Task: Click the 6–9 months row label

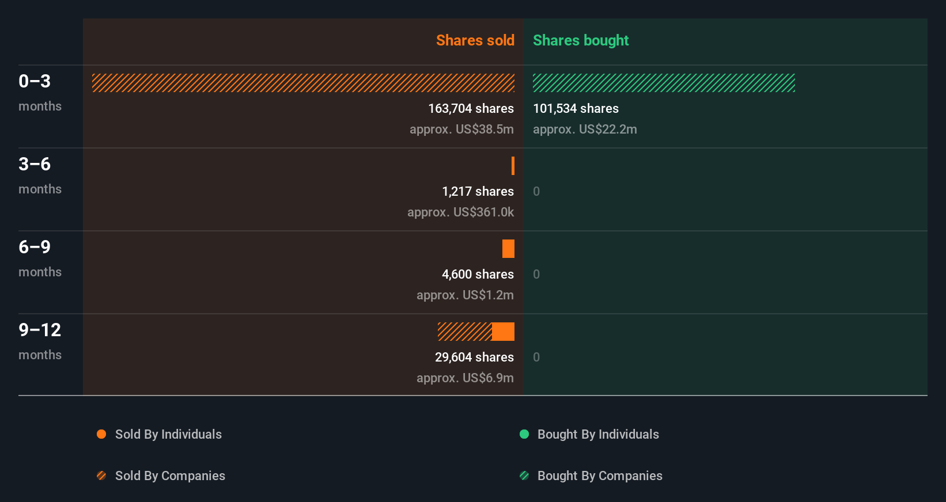Action: (40, 258)
